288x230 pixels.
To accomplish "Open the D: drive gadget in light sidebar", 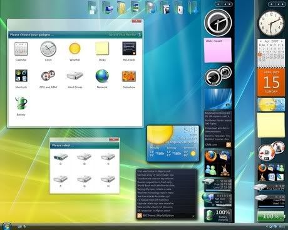I will pos(270,201).
